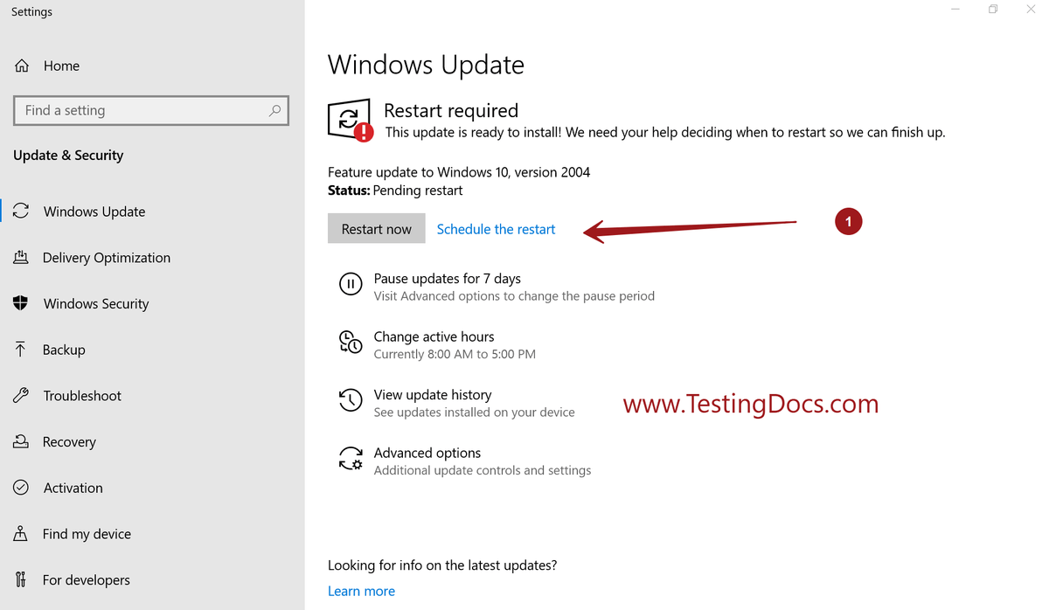Viewport: 1049px width, 610px height.
Task: Click the For developers icon
Action: pyautogui.click(x=22, y=579)
